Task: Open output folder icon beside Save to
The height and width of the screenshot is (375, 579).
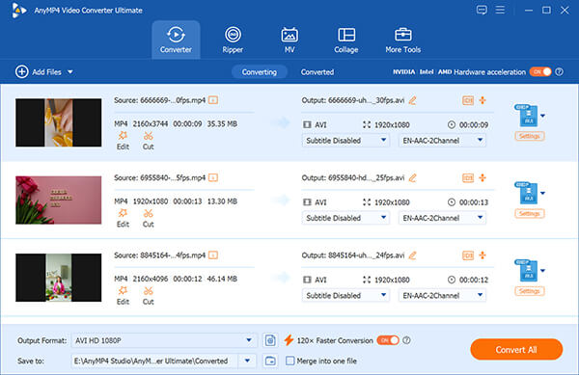Action: pos(270,361)
